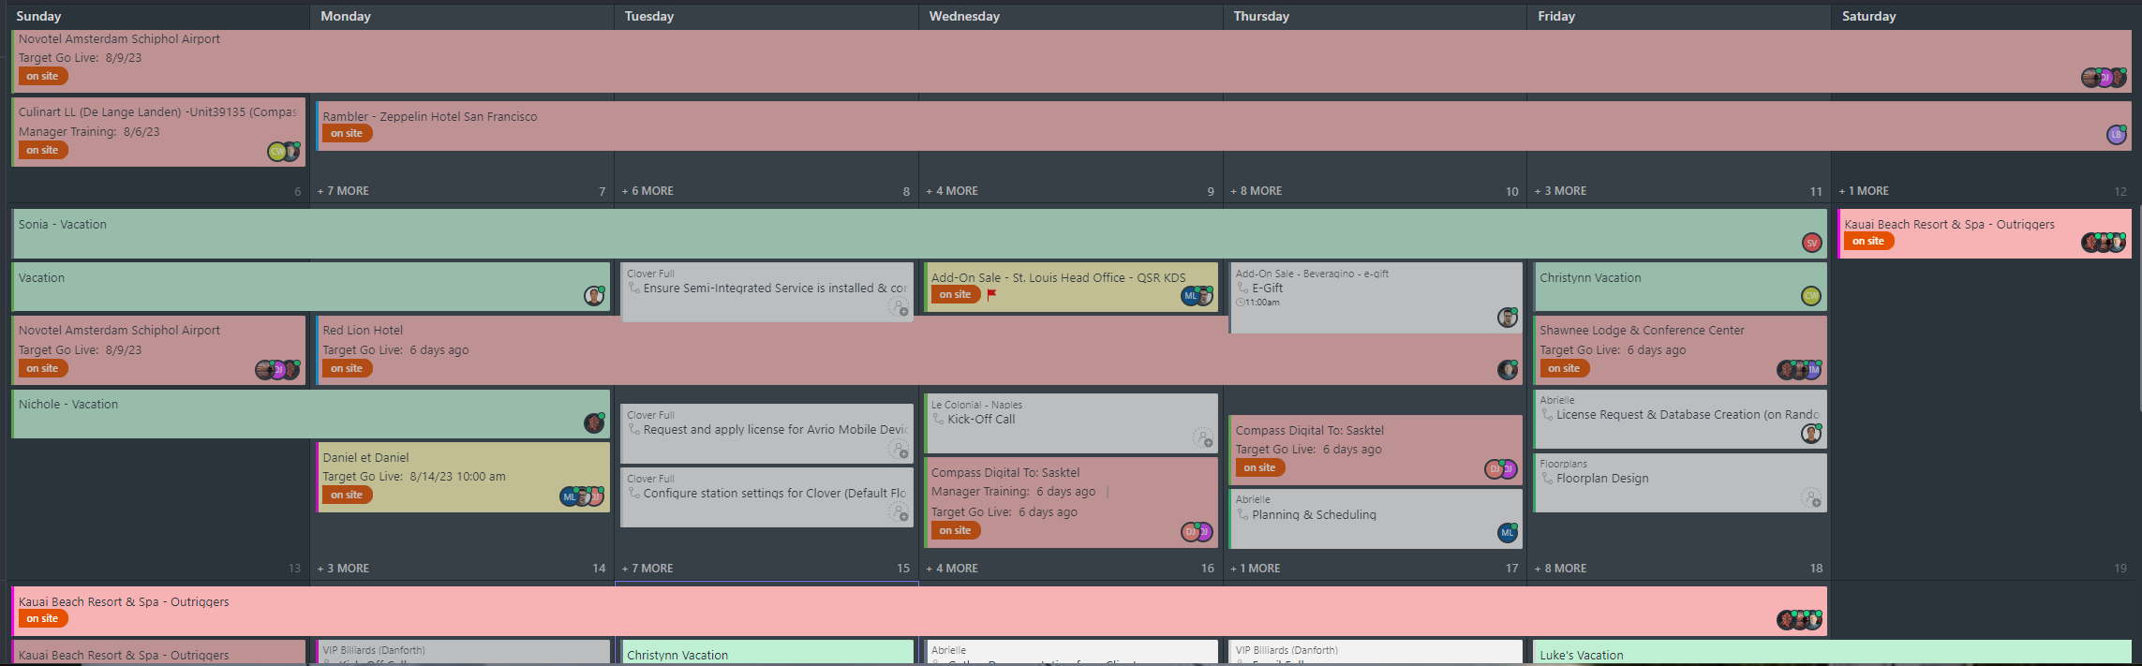Screen dimensions: 2142x666
Task: Click the phone icon beside Kick-Off Call
Action: (x=938, y=420)
